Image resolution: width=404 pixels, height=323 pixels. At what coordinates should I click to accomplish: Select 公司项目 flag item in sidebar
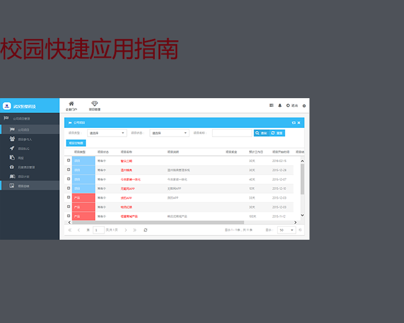tap(30, 130)
